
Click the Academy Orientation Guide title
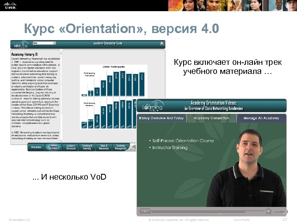pyautogui.click(x=108, y=43)
